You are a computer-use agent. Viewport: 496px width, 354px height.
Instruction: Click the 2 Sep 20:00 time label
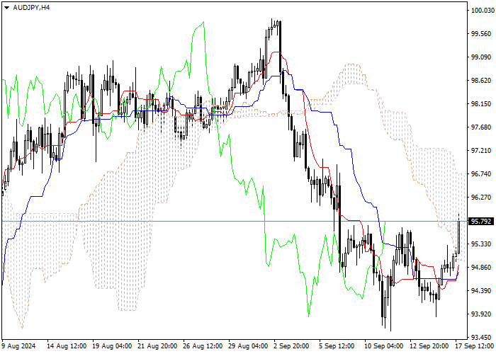click(291, 346)
